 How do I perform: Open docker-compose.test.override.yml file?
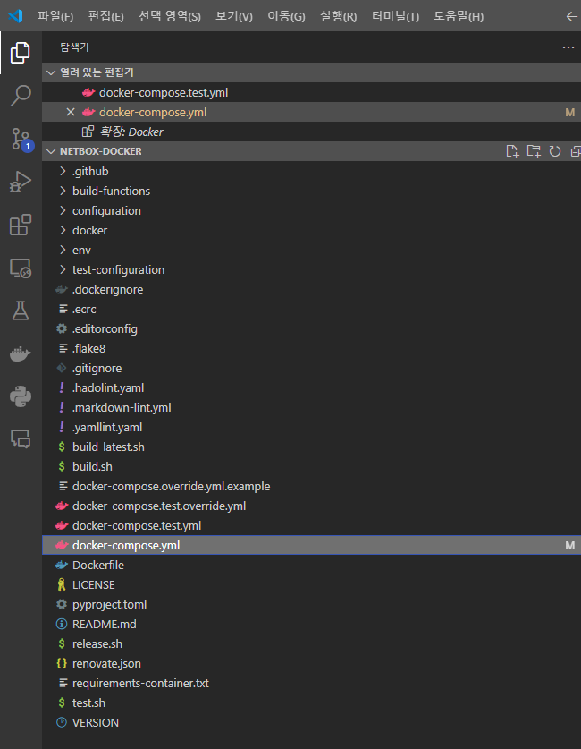tap(311, 506)
